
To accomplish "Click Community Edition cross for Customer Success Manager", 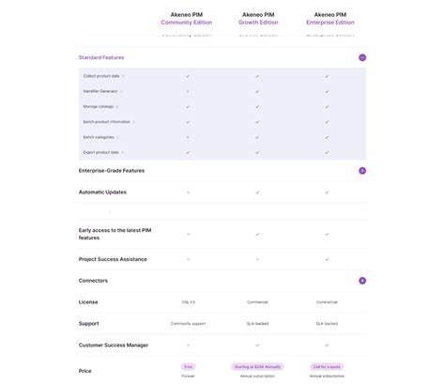I will pos(188,345).
